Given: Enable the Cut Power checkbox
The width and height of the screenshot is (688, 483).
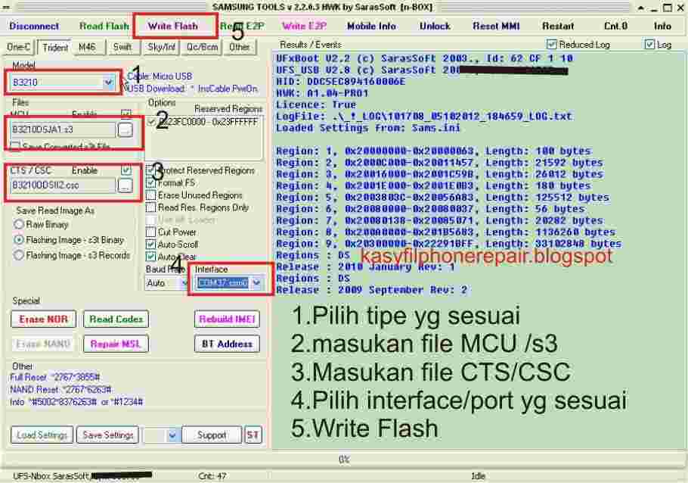Looking at the screenshot, I should 150,232.
